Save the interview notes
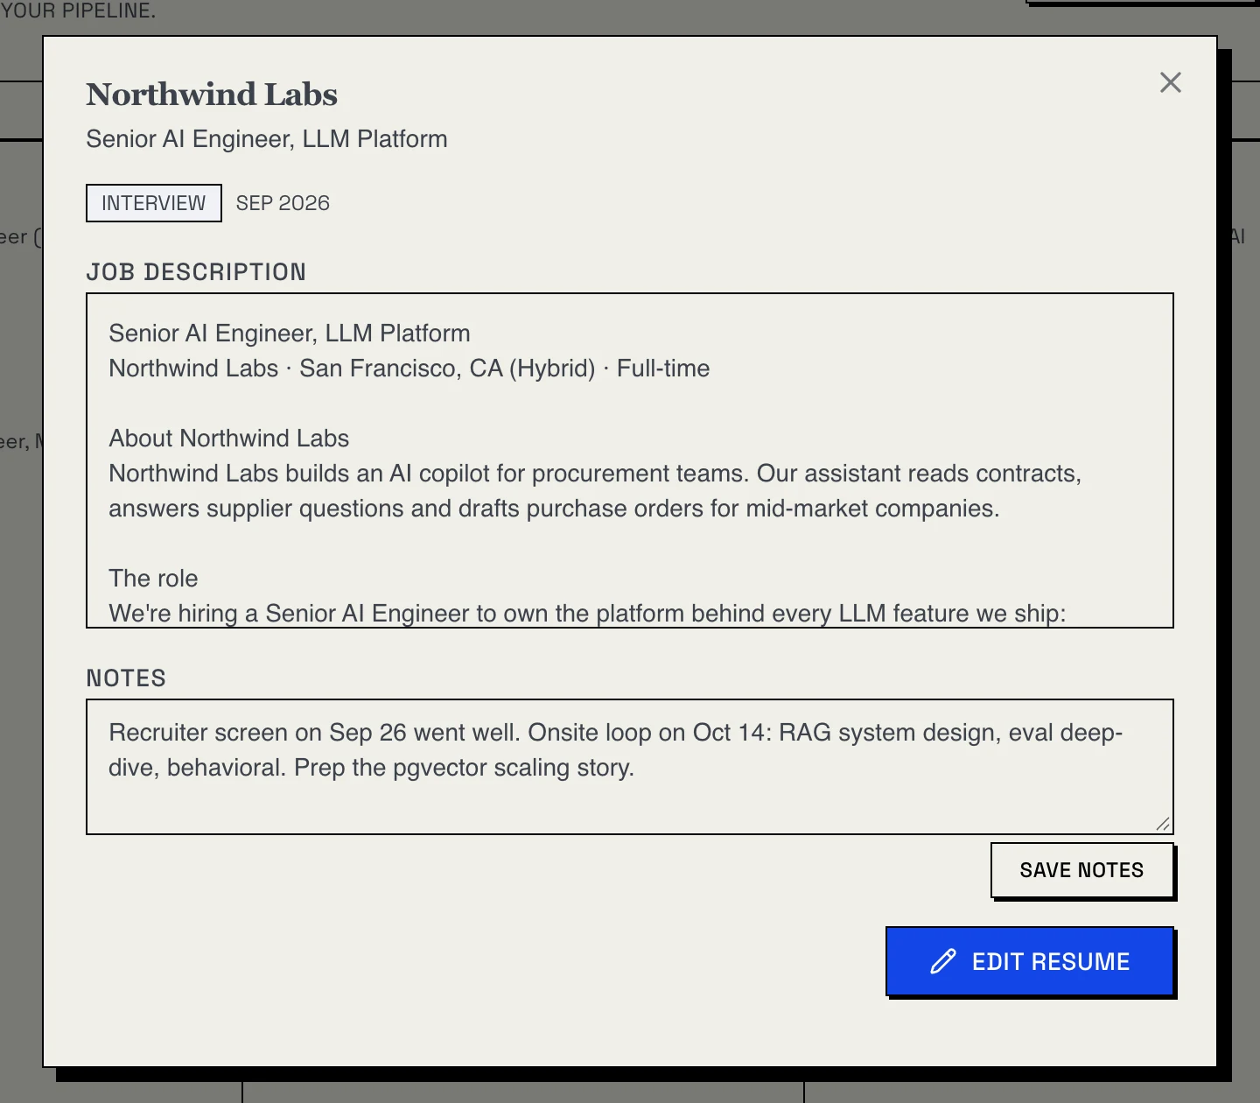The image size is (1260, 1103). pos(1081,870)
